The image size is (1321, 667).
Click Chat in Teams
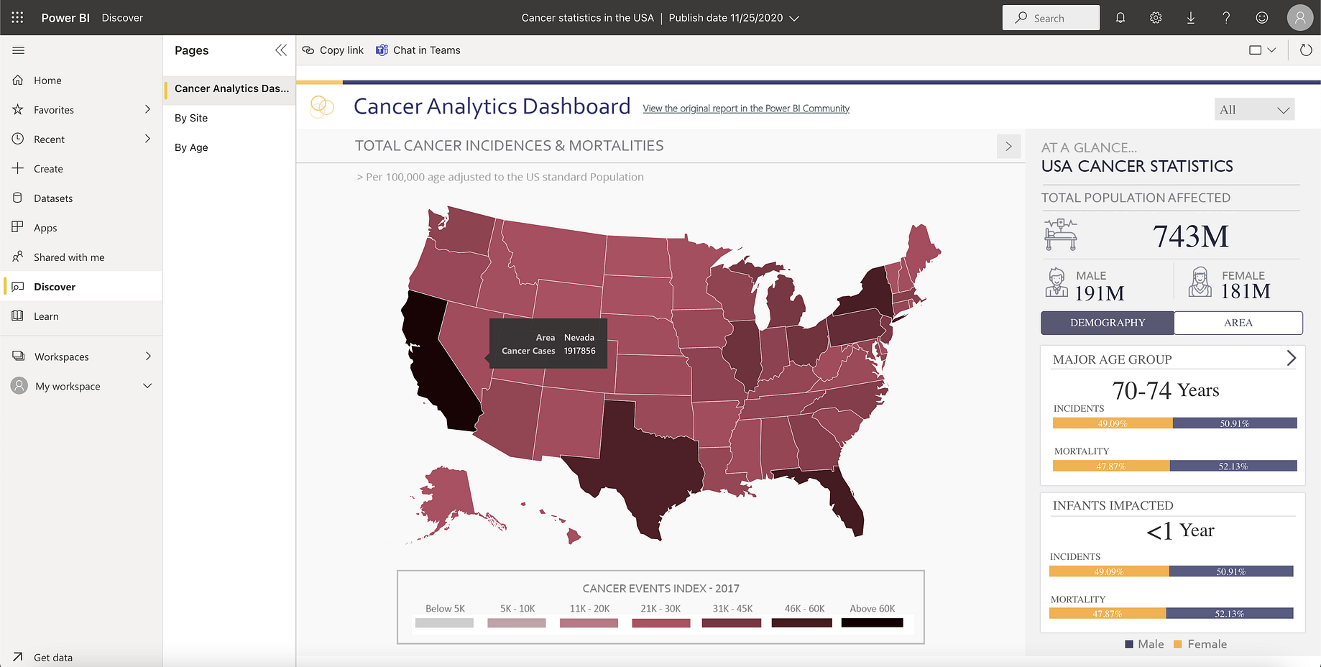[418, 50]
